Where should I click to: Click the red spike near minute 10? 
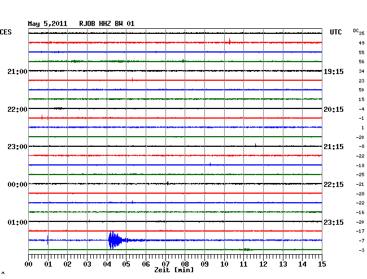230,41
